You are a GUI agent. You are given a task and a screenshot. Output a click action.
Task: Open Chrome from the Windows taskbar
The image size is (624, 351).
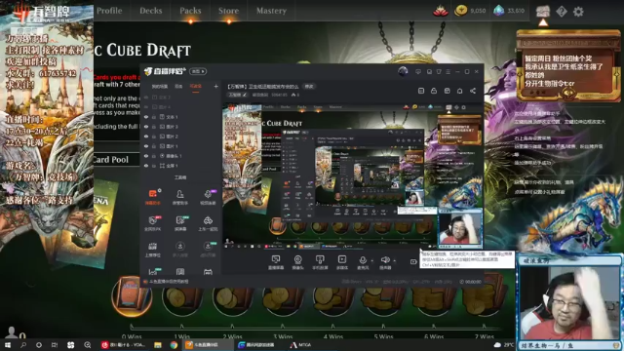pos(174,345)
